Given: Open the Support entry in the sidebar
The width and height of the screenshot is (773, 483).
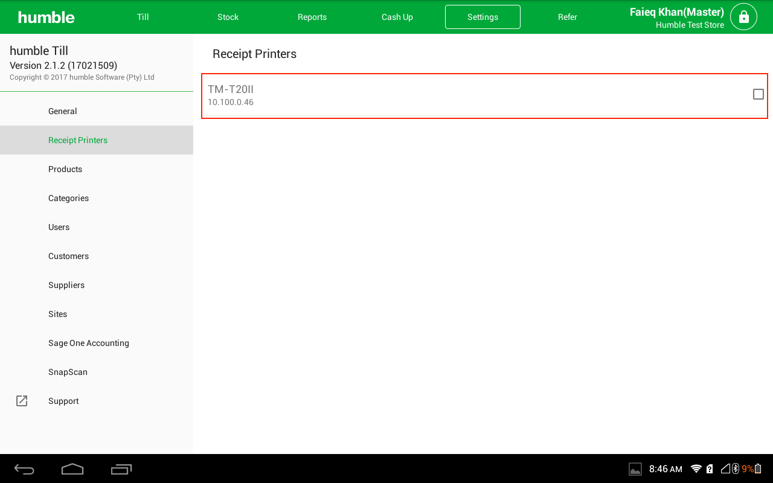Looking at the screenshot, I should tap(97, 401).
